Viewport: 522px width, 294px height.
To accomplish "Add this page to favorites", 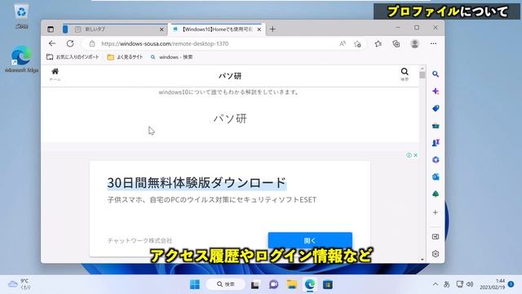I will (357, 43).
